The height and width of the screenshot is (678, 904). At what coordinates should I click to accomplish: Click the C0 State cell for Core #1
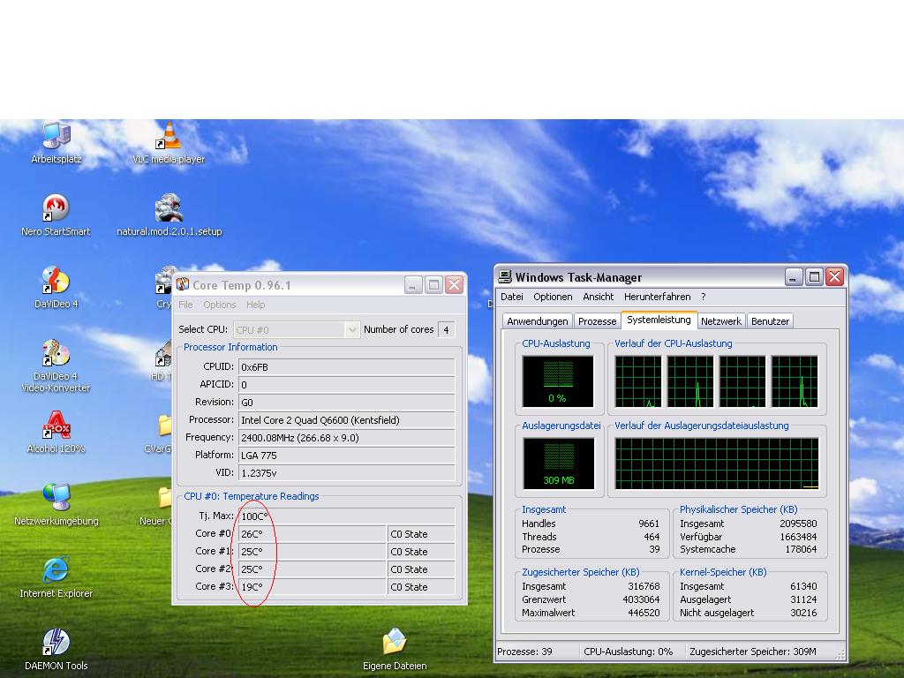pos(421,552)
